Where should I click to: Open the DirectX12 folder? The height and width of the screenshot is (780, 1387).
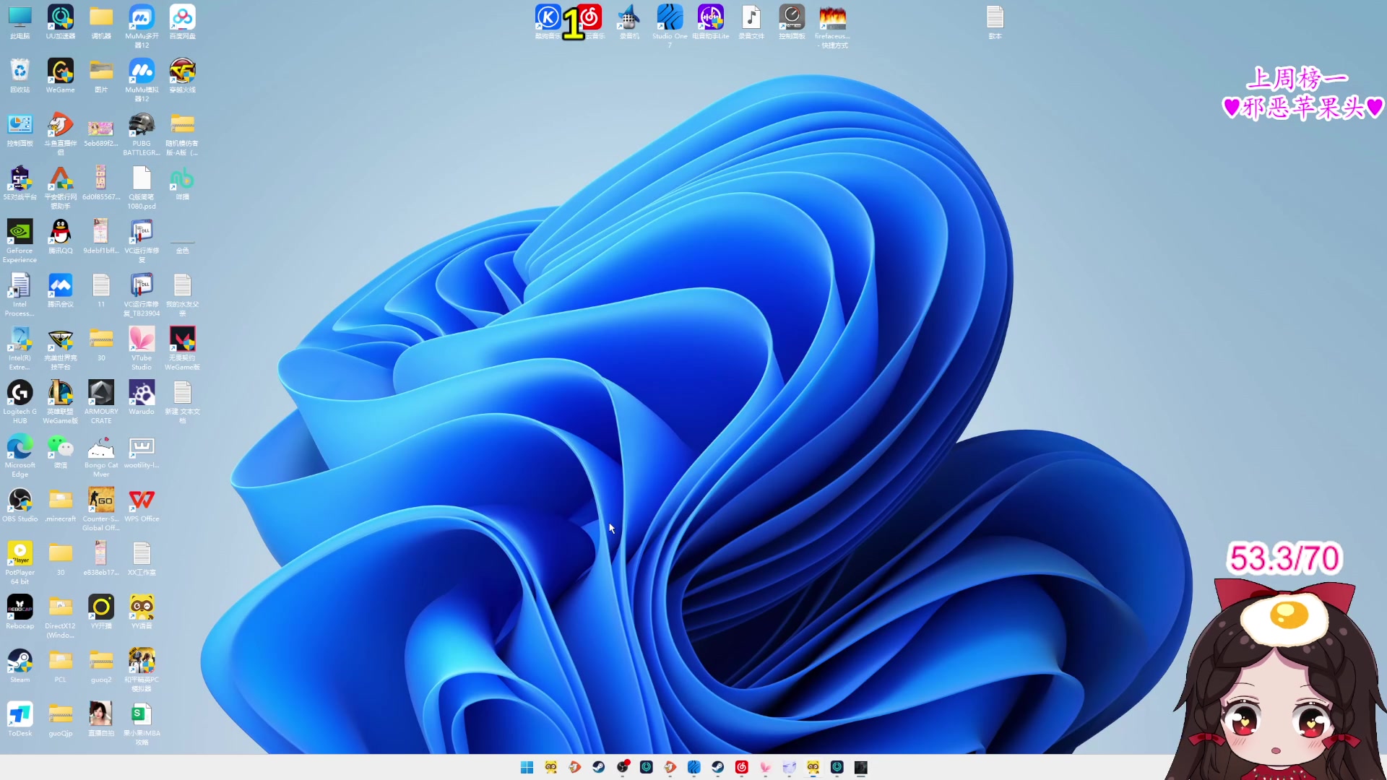tap(61, 617)
